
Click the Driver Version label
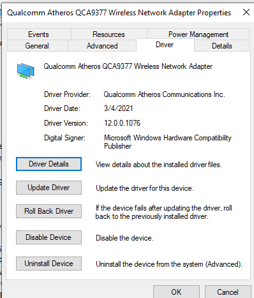pyautogui.click(x=66, y=123)
